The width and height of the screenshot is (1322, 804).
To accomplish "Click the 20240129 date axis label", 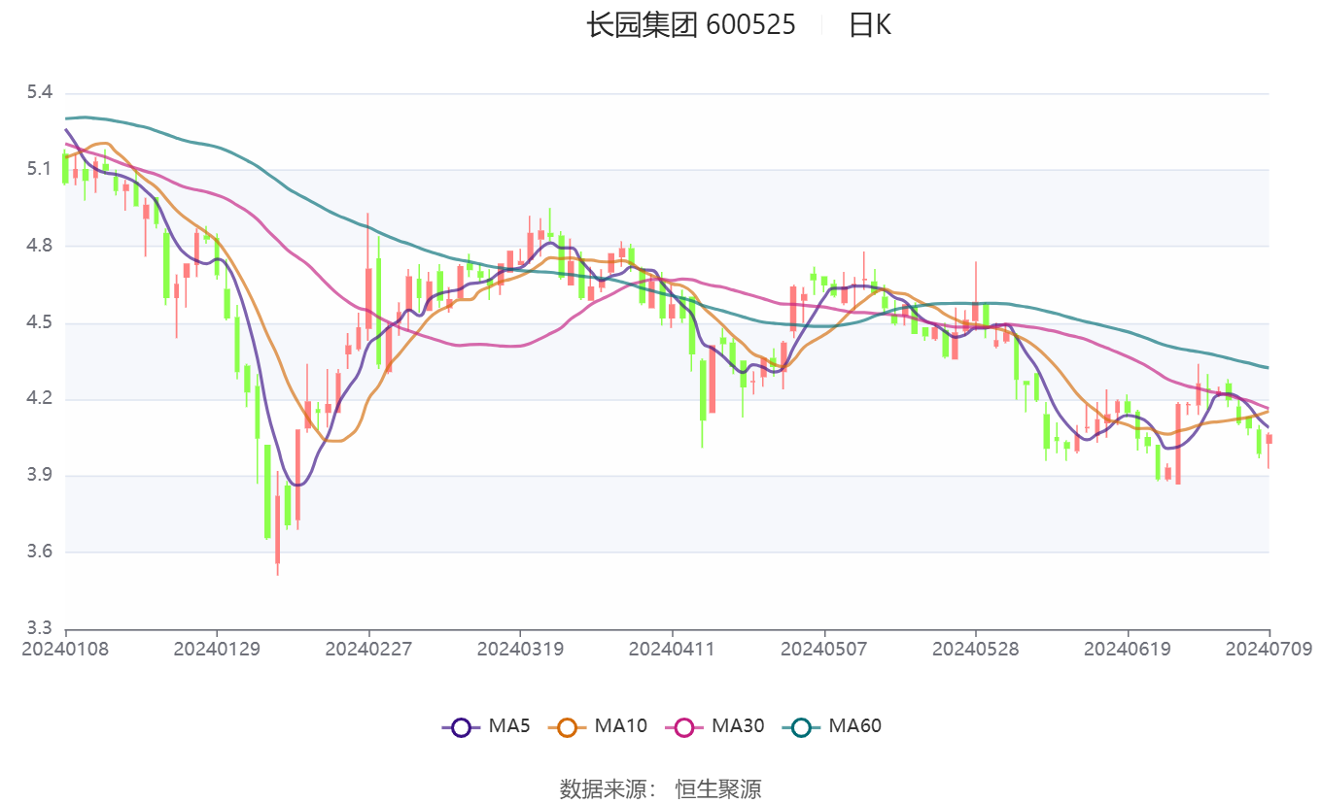I will (217, 648).
